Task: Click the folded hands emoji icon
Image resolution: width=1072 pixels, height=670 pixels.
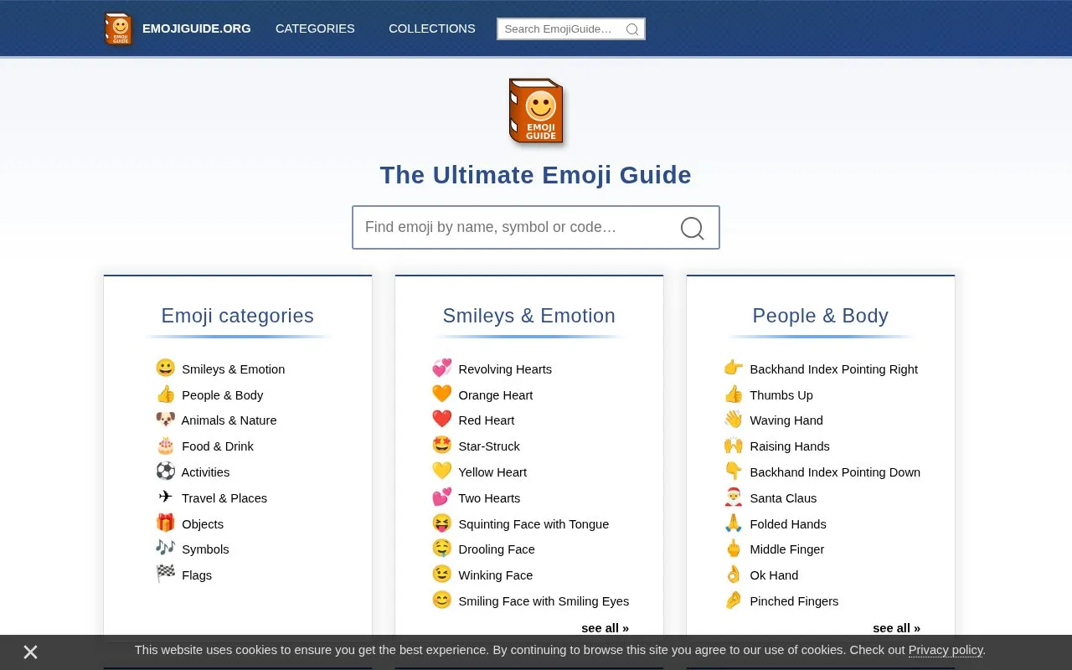Action: click(x=734, y=523)
